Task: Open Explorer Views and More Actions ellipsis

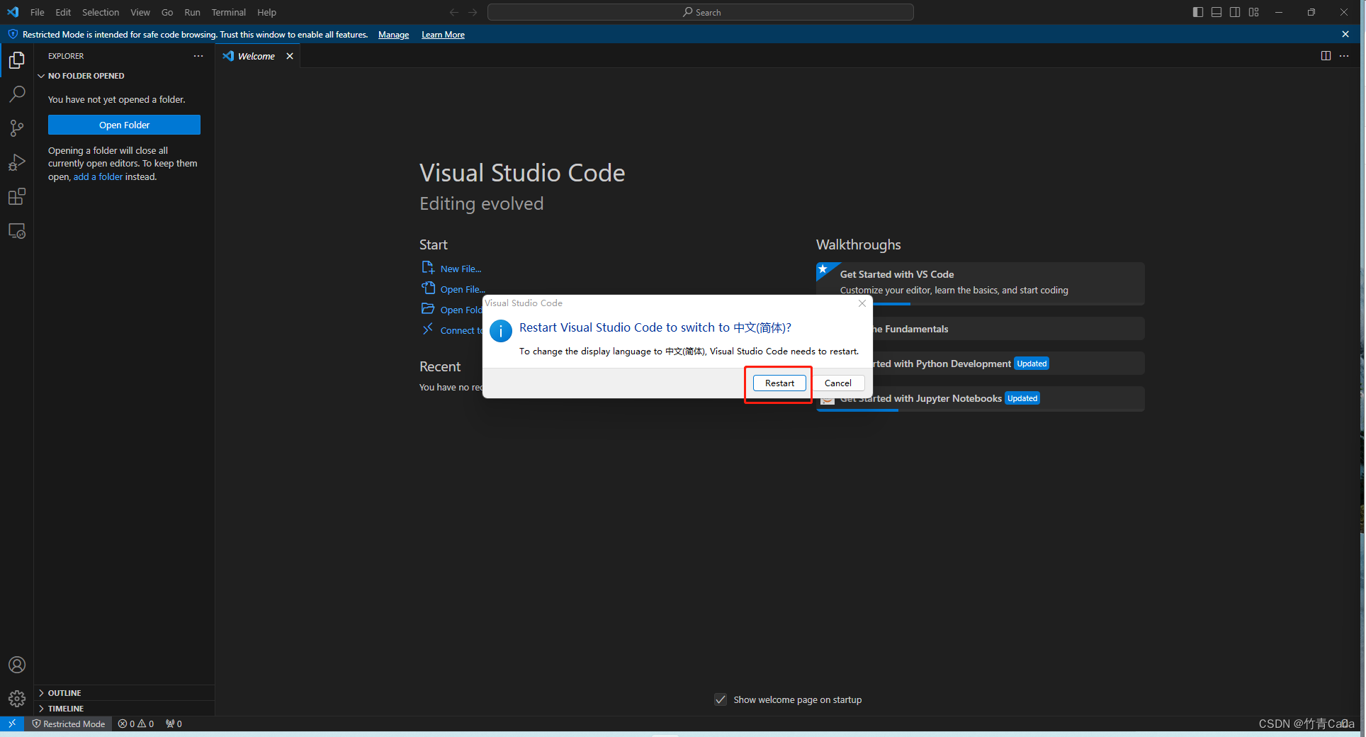Action: (x=198, y=56)
